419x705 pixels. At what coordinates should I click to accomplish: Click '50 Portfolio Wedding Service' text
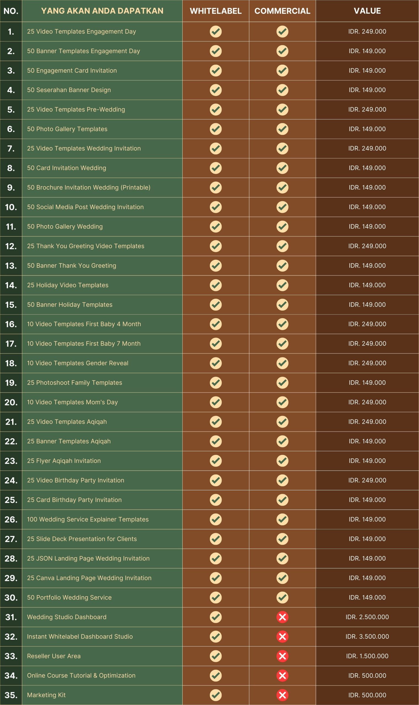(x=69, y=597)
